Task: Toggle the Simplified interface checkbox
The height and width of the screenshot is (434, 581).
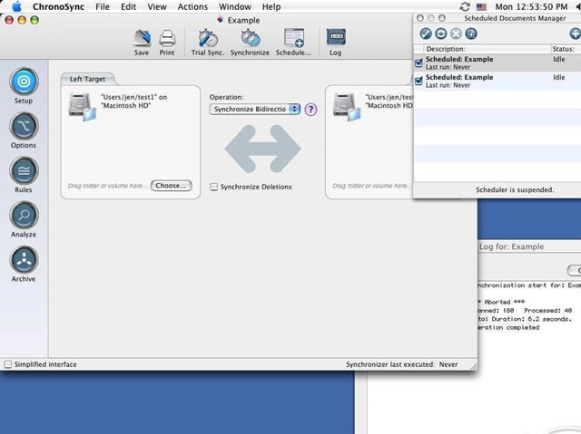Action: coord(8,364)
